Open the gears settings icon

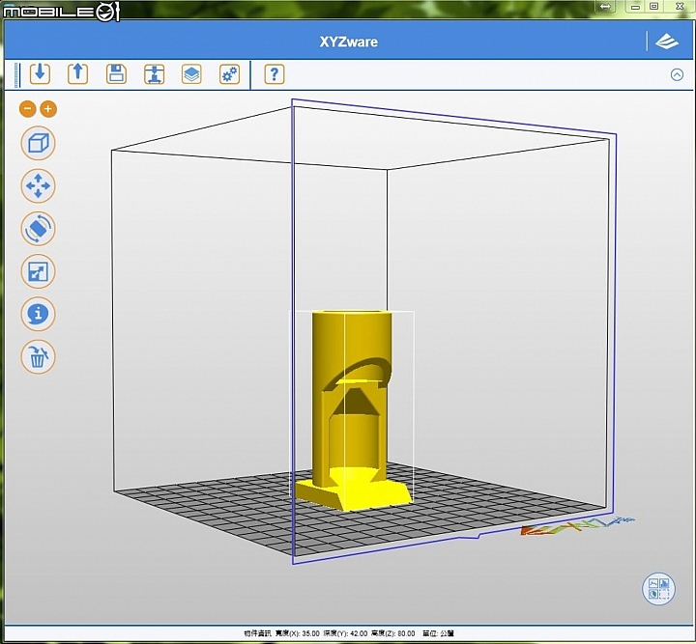pos(229,74)
